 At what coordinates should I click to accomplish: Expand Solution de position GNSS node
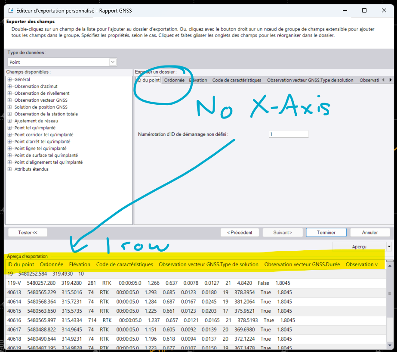(x=9, y=107)
